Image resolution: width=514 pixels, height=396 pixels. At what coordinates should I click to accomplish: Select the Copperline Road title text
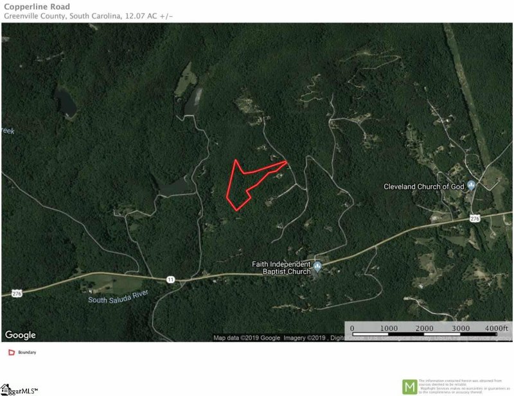click(37, 6)
